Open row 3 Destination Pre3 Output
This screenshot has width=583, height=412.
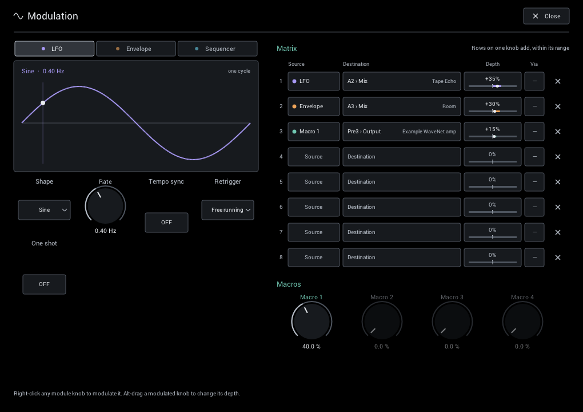(402, 132)
